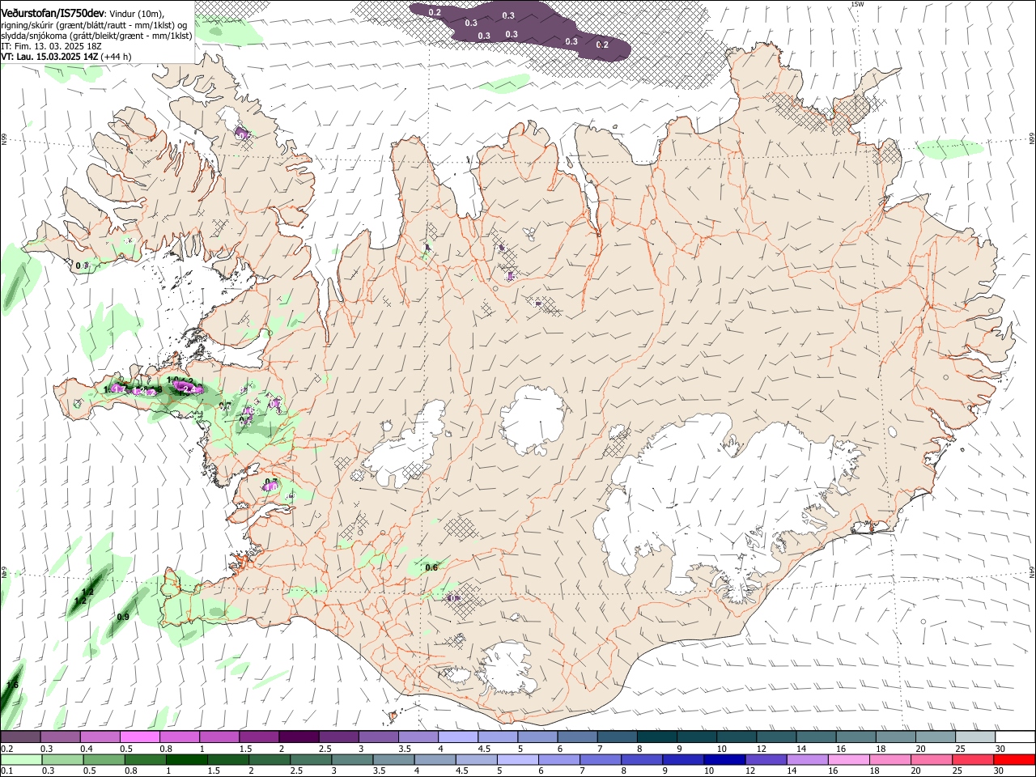Click the top-row grey swatch between 18 and 20

896,737
